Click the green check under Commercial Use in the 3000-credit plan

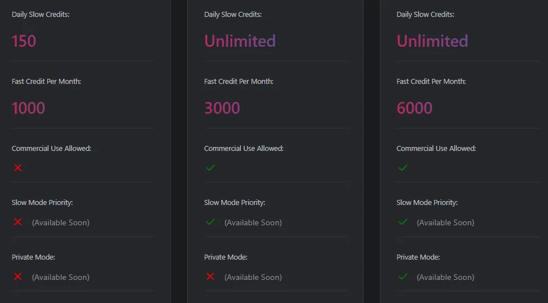point(210,168)
